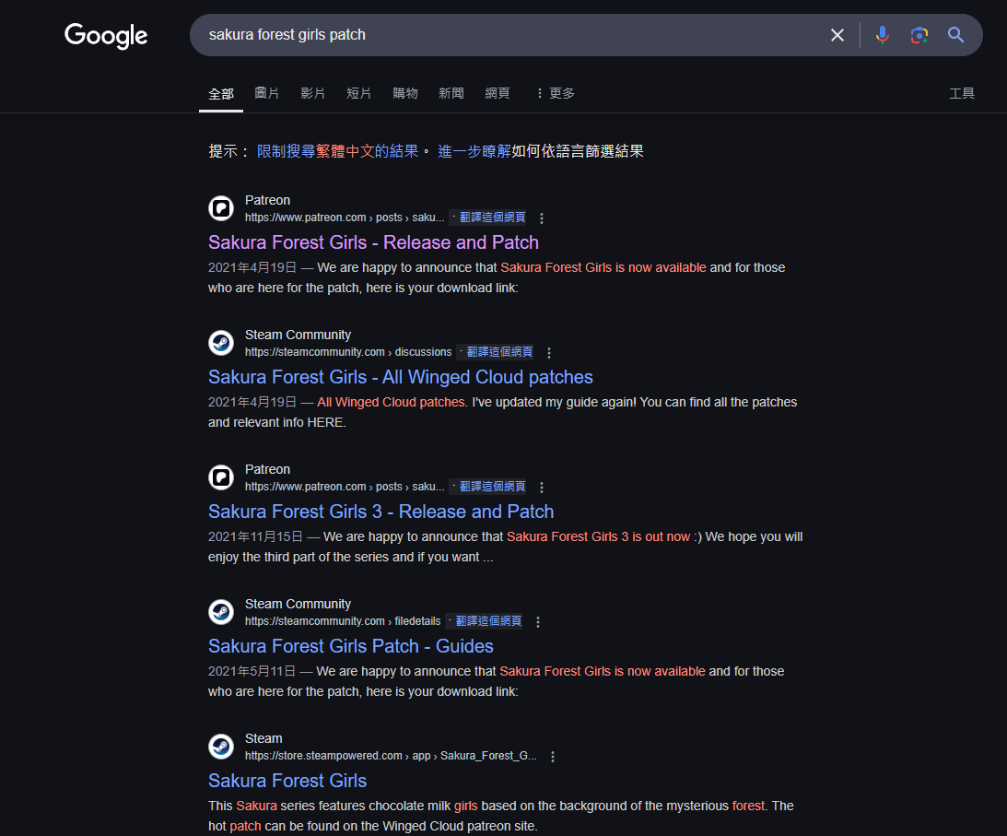Expand the 更多 menu
This screenshot has width=1007, height=836.
(555, 93)
